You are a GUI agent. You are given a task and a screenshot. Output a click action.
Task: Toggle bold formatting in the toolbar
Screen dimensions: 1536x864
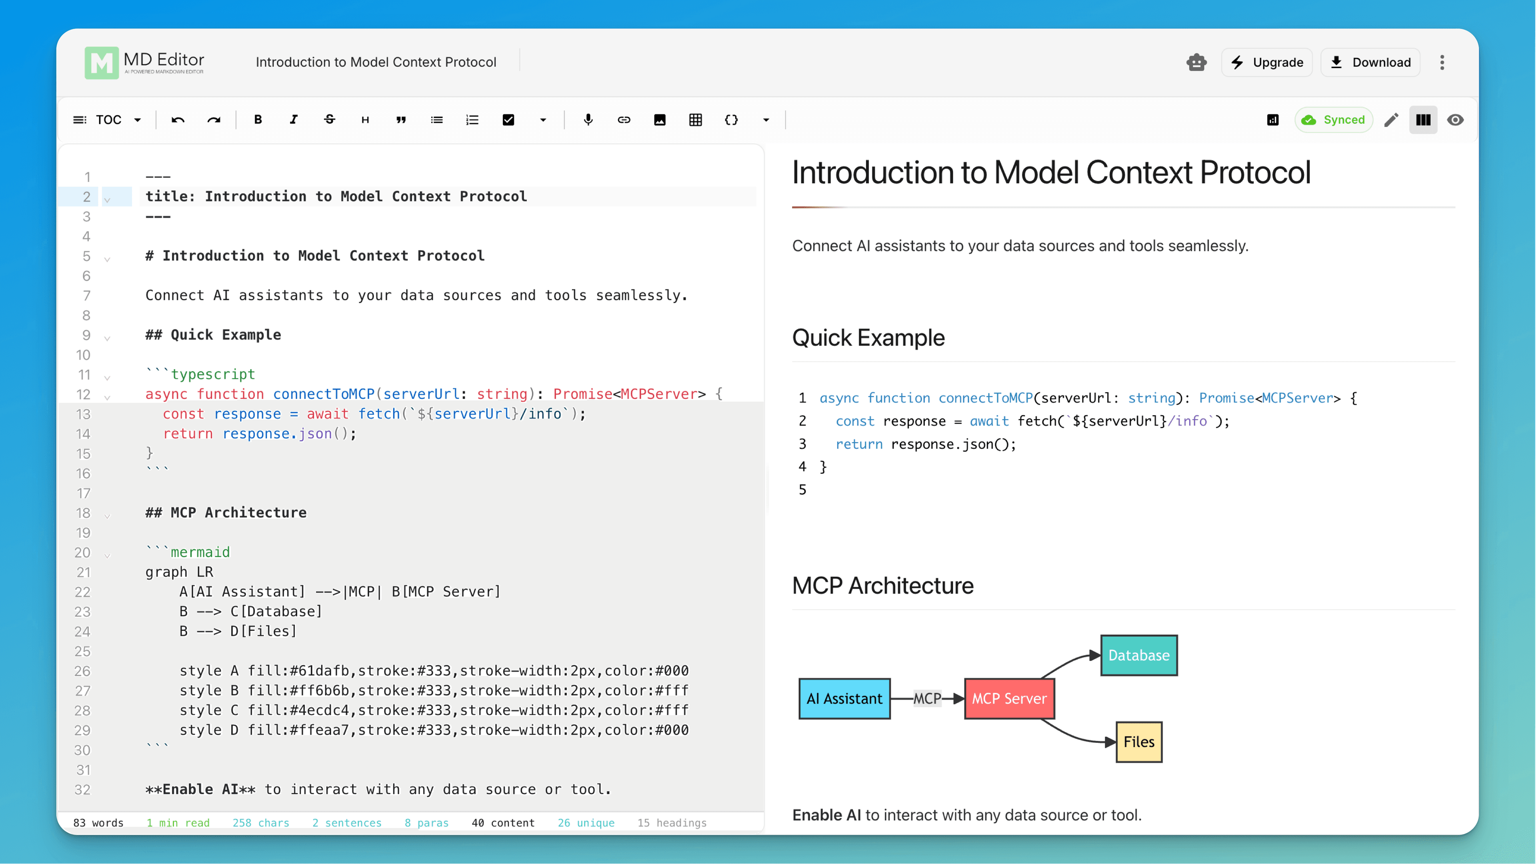(258, 119)
